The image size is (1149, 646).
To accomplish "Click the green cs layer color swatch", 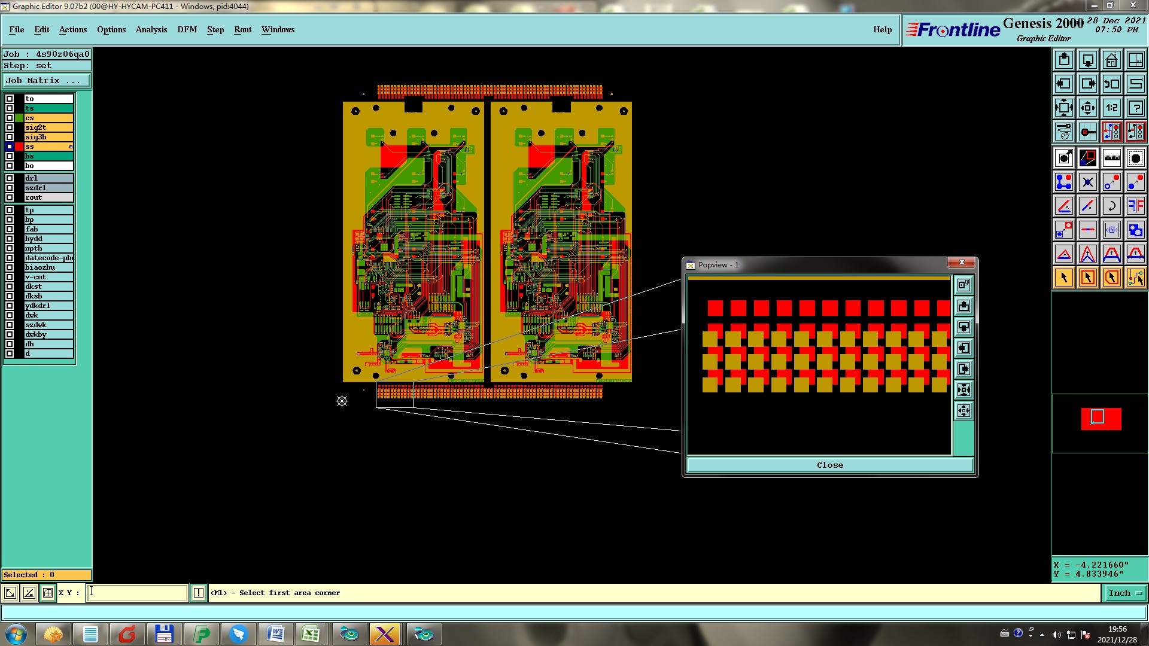I will tap(19, 118).
